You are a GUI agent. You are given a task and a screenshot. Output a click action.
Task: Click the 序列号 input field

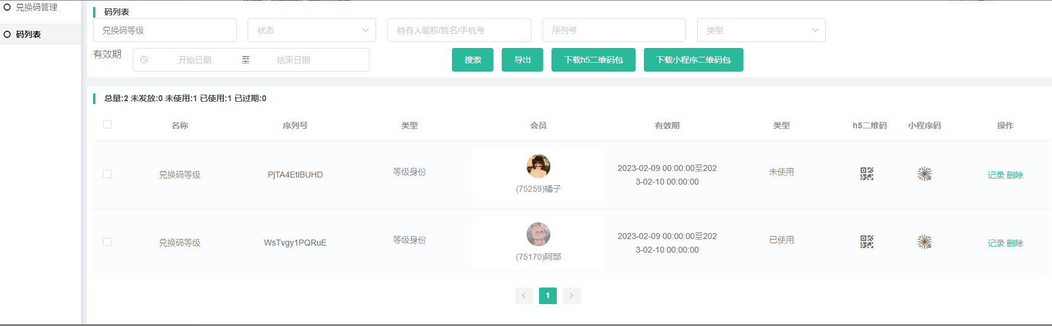click(x=614, y=30)
